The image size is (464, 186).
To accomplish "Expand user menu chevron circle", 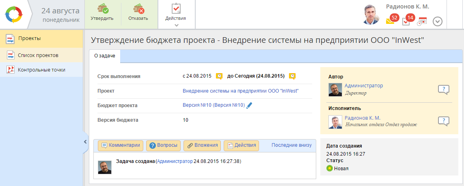I will click(437, 21).
